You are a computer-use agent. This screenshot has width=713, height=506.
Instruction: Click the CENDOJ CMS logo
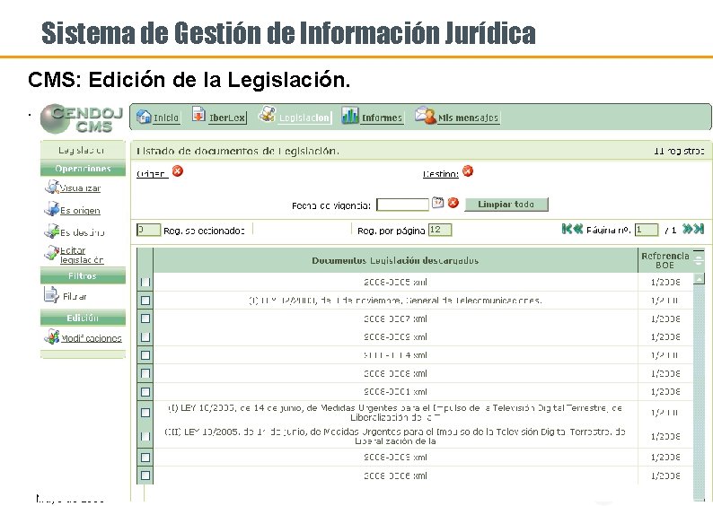point(81,119)
